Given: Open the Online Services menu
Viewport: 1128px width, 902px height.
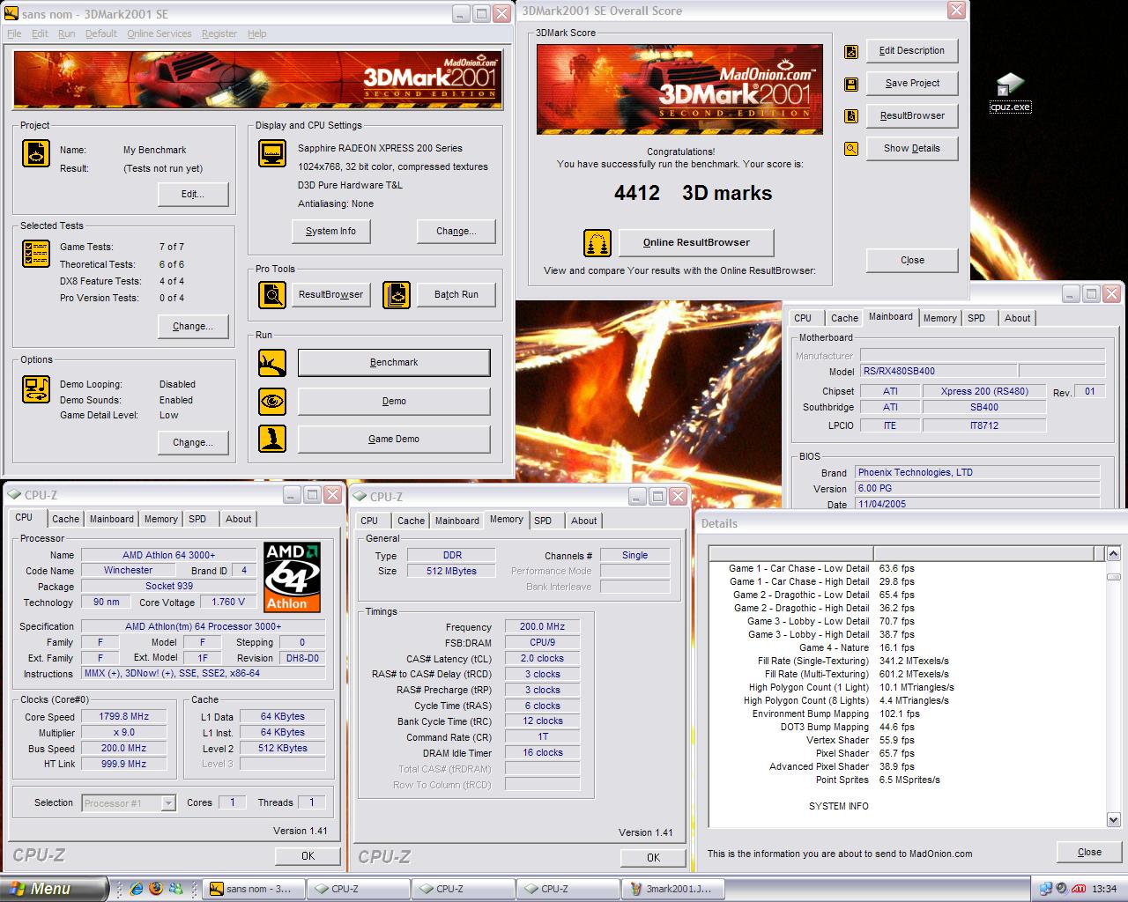Looking at the screenshot, I should tap(159, 33).
